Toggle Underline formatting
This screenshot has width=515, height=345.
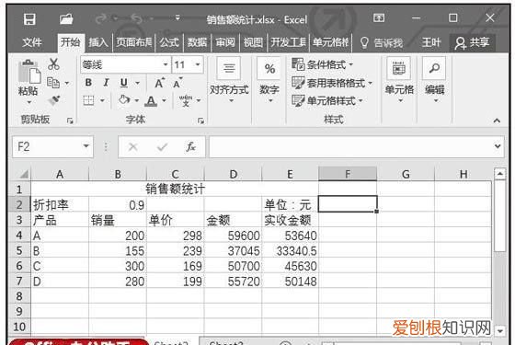pyautogui.click(x=124, y=83)
